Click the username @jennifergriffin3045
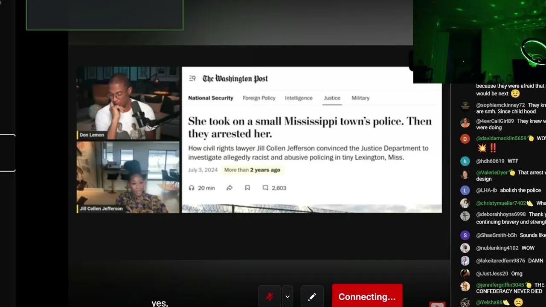 (500, 285)
